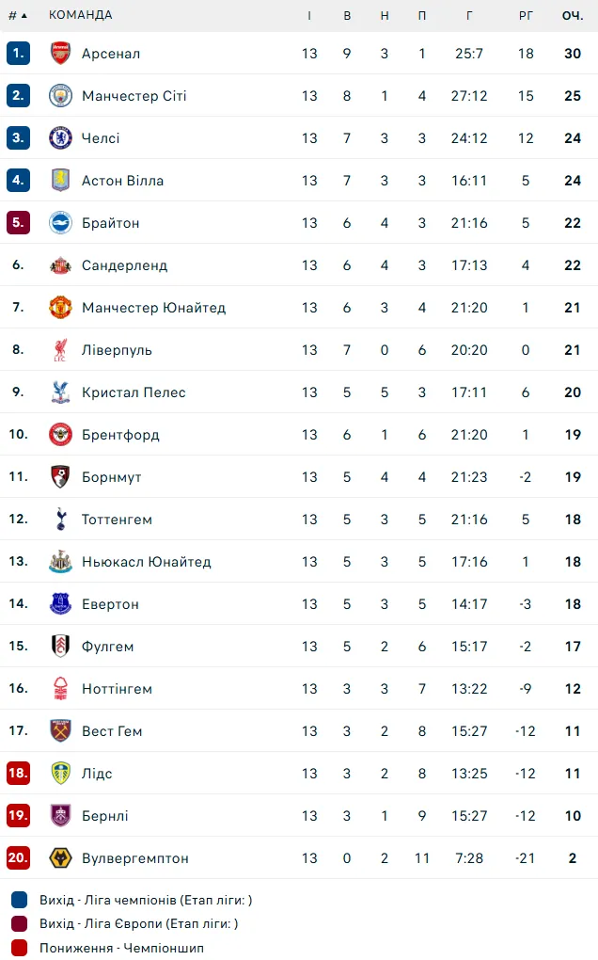Click the Chelsea club crest icon

60,138
